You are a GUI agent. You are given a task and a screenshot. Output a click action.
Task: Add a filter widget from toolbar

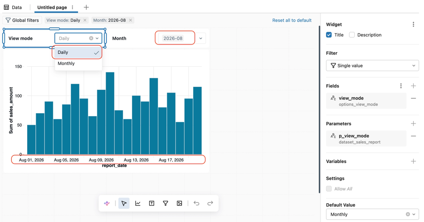point(166,203)
